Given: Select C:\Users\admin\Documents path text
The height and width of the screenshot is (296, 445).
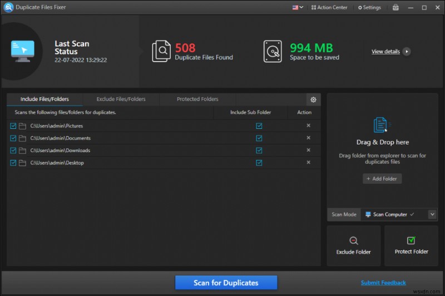Looking at the screenshot, I should click(x=61, y=138).
